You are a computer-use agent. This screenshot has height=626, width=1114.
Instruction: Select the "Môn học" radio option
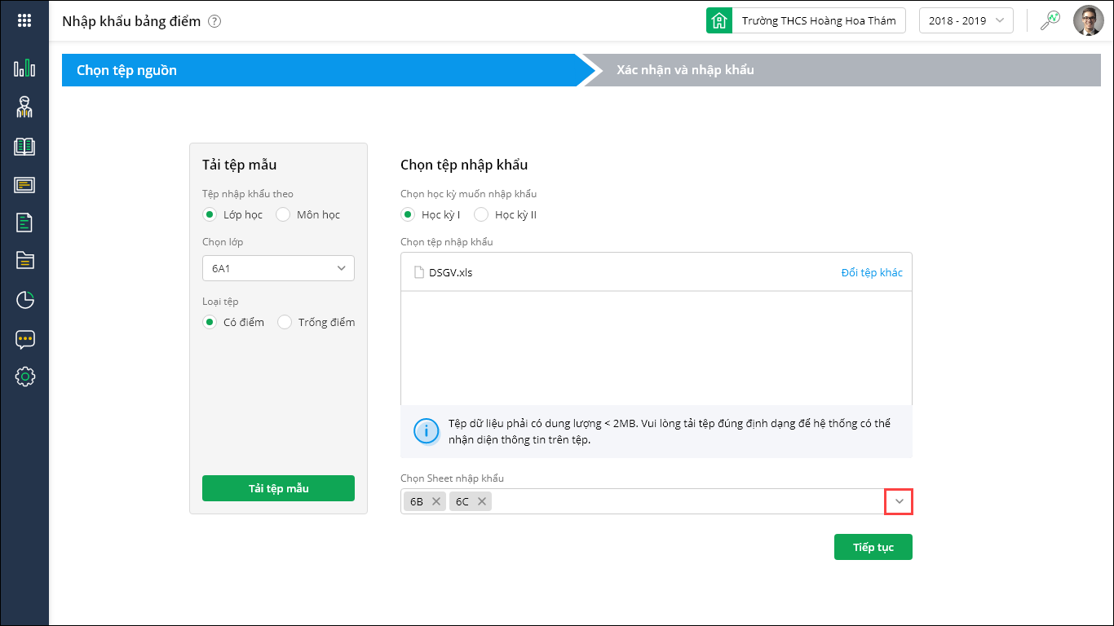point(284,215)
